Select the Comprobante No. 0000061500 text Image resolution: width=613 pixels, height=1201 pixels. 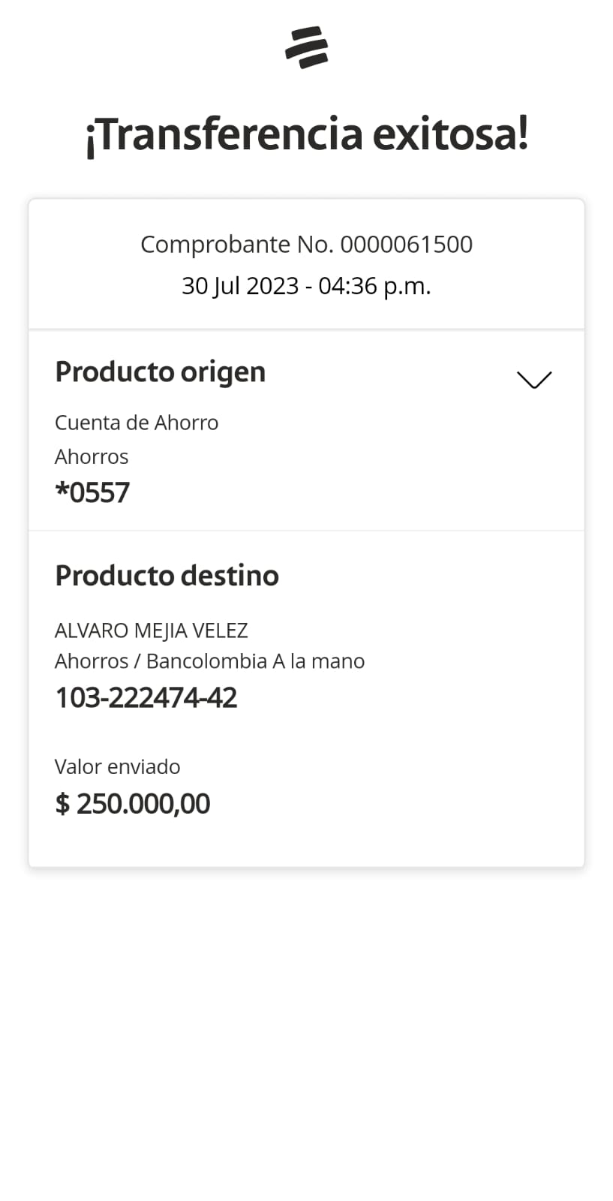point(306,244)
